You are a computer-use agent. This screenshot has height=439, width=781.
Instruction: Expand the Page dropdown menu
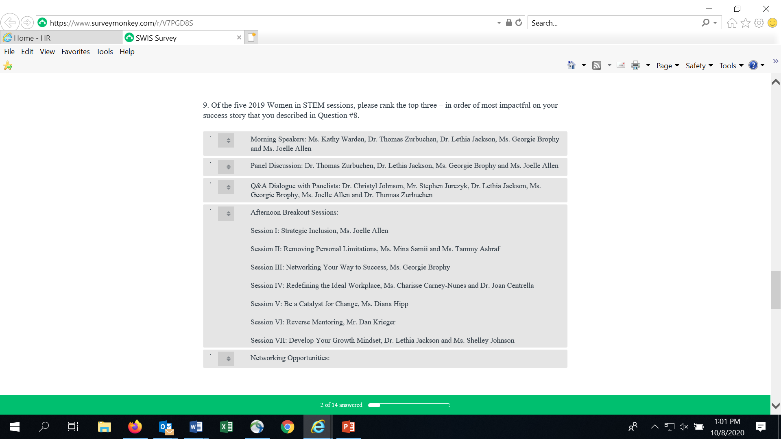point(668,65)
